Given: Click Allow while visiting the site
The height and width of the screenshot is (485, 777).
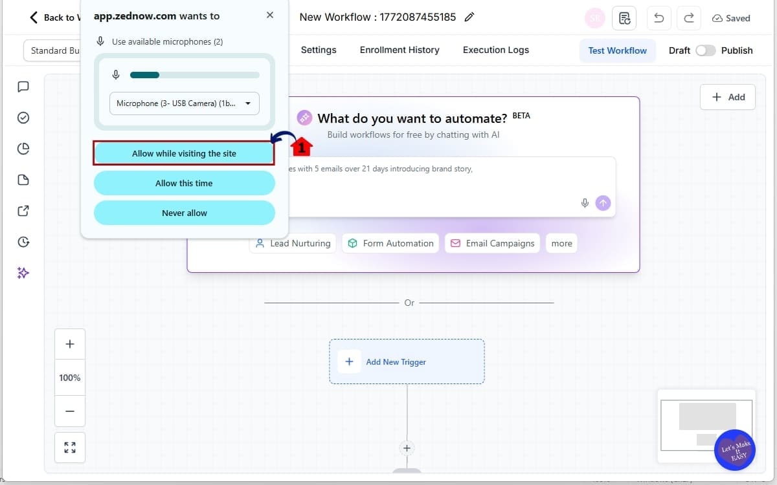Looking at the screenshot, I should pos(184,153).
